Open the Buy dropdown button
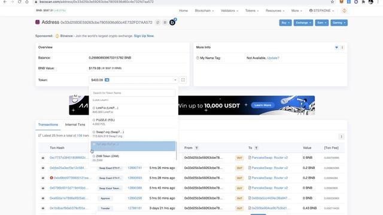The width and height of the screenshot is (383, 215). 285,23
